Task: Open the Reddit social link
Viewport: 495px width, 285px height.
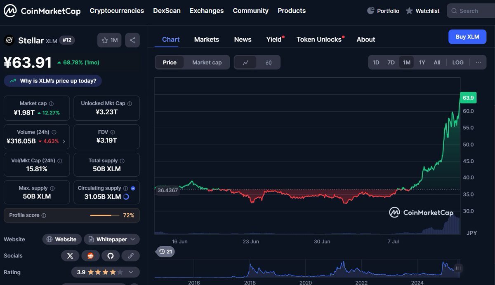Action: tap(90, 256)
